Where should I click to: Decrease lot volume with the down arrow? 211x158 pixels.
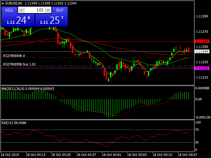pos(21,10)
